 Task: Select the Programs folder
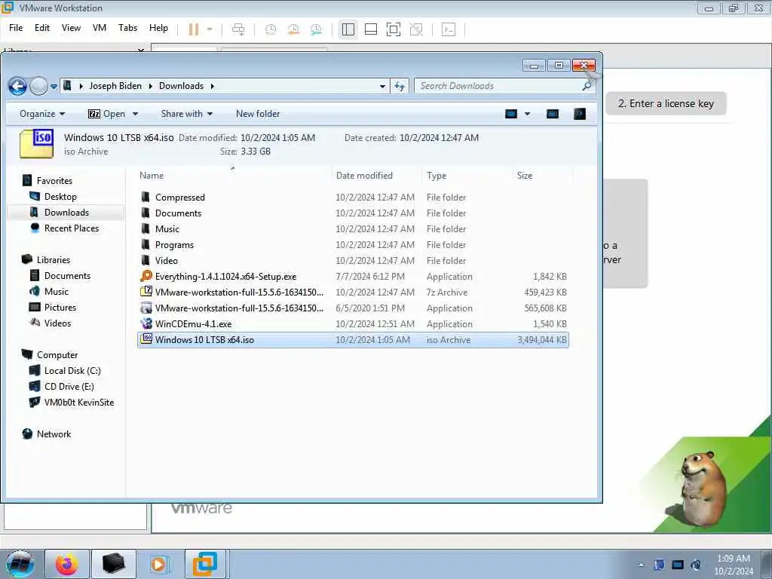click(x=353, y=245)
